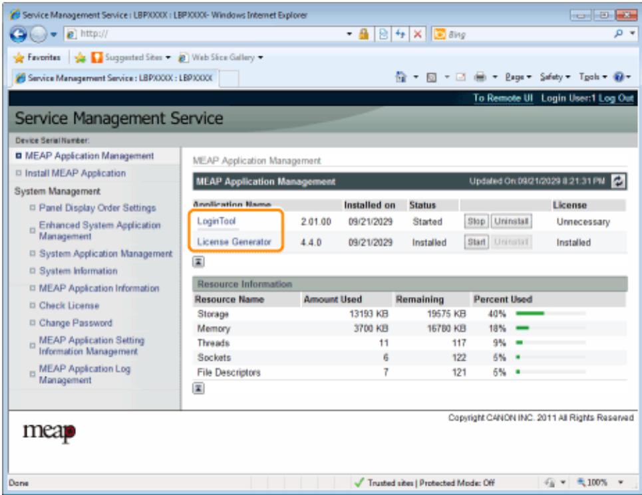Run search with the magnifier icon
642x495 pixels.
pyautogui.click(x=618, y=33)
